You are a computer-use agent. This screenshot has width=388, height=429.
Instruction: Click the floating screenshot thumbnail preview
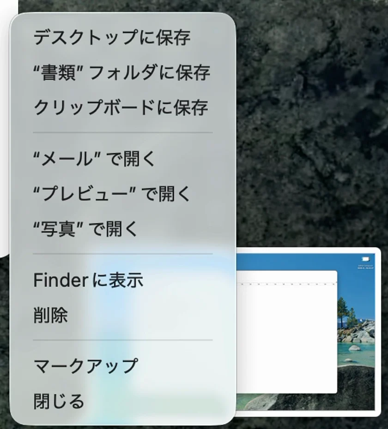(308, 332)
